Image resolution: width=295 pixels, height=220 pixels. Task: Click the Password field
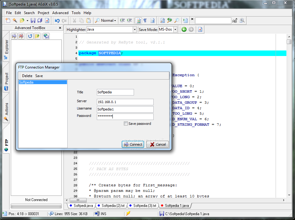125,117
